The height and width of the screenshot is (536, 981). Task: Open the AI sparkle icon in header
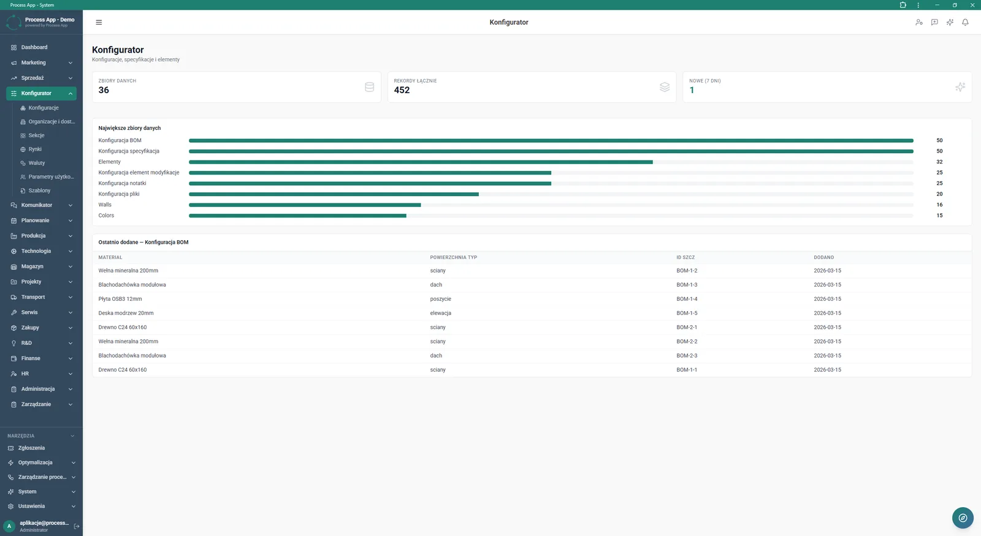click(950, 22)
